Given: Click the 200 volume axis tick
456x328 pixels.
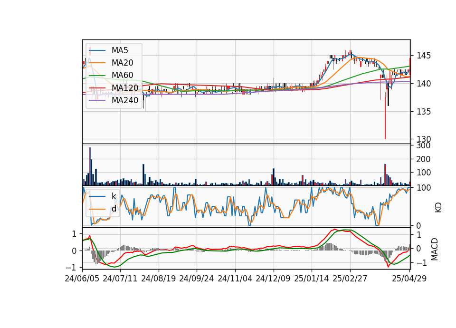Looking at the screenshot, I should tap(424, 159).
